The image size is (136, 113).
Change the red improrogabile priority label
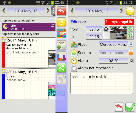click(119, 22)
